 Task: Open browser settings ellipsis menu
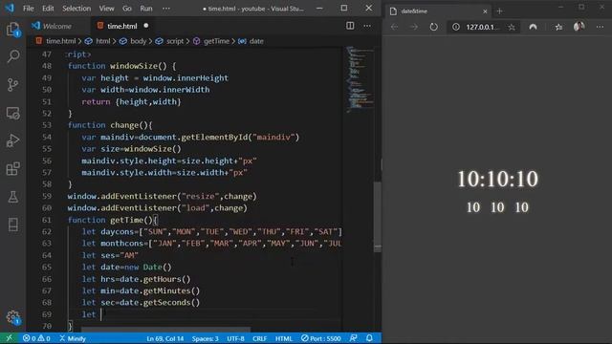pos(600,27)
